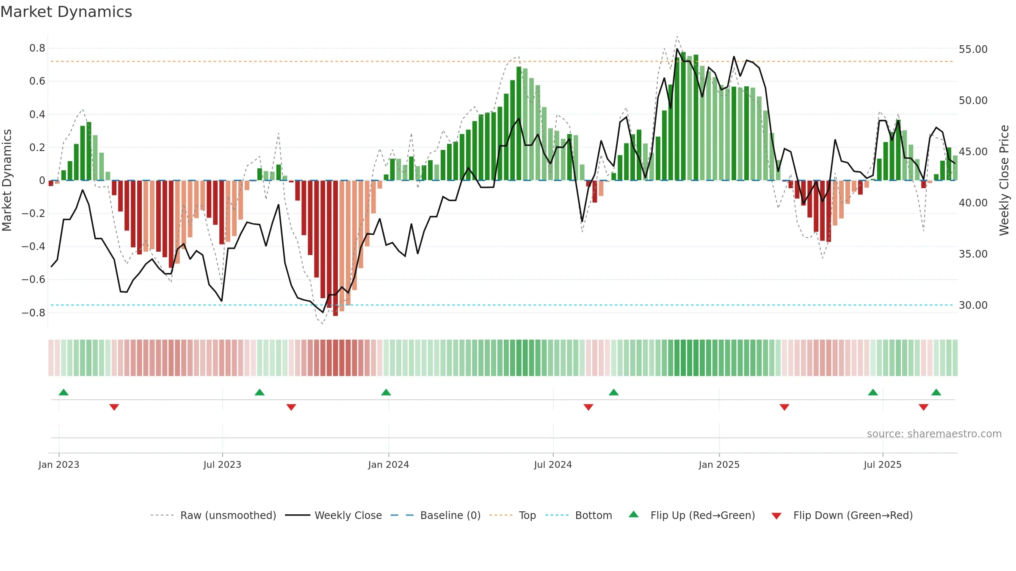
Task: Select the flip-up marker in late June 2025
Action: 873,392
